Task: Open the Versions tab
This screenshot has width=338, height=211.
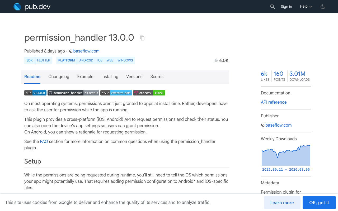Action: point(134,77)
